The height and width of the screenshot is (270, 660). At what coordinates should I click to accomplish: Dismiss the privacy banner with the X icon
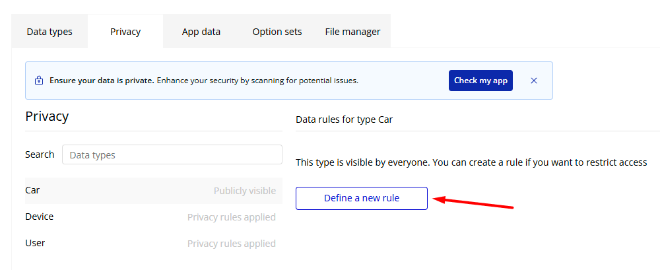click(x=534, y=81)
